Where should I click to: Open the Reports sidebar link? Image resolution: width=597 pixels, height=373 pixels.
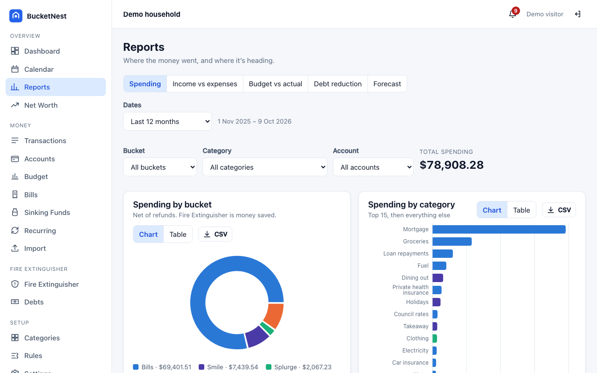pos(56,87)
